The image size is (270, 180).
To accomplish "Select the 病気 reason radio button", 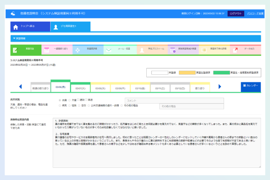I will click(60, 106).
